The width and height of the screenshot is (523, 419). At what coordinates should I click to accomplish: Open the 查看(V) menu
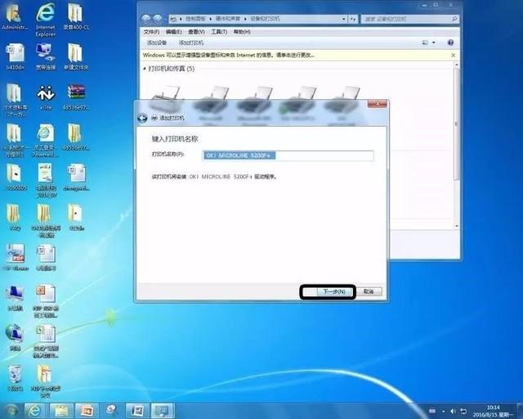pos(196,32)
